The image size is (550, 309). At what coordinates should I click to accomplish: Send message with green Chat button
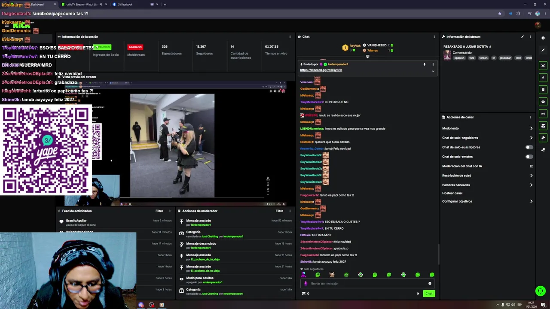pyautogui.click(x=429, y=294)
